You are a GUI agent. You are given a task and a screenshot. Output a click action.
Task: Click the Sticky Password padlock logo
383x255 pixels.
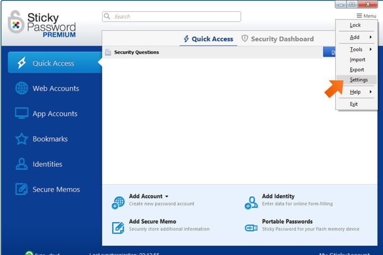pyautogui.click(x=16, y=22)
